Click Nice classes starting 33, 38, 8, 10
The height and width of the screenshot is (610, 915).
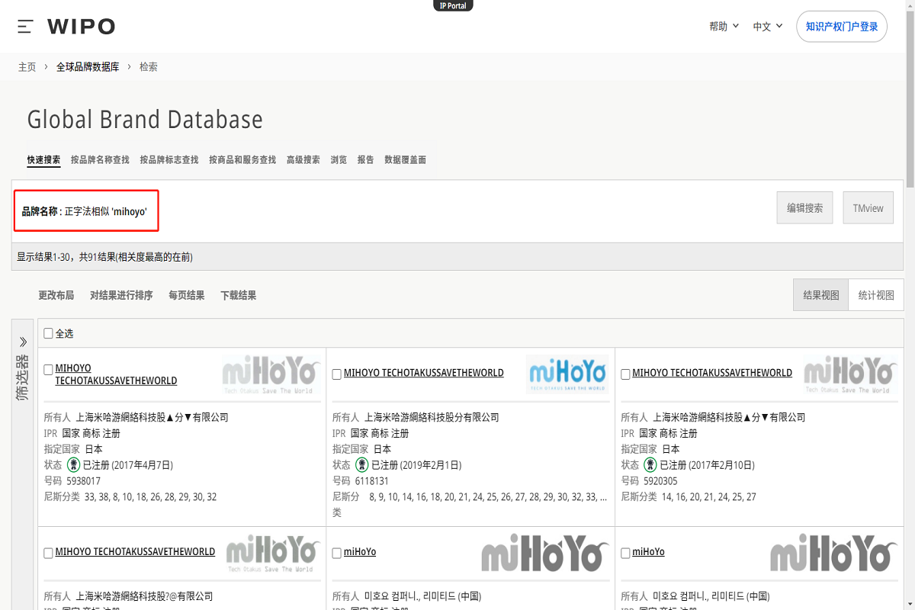[x=151, y=497]
